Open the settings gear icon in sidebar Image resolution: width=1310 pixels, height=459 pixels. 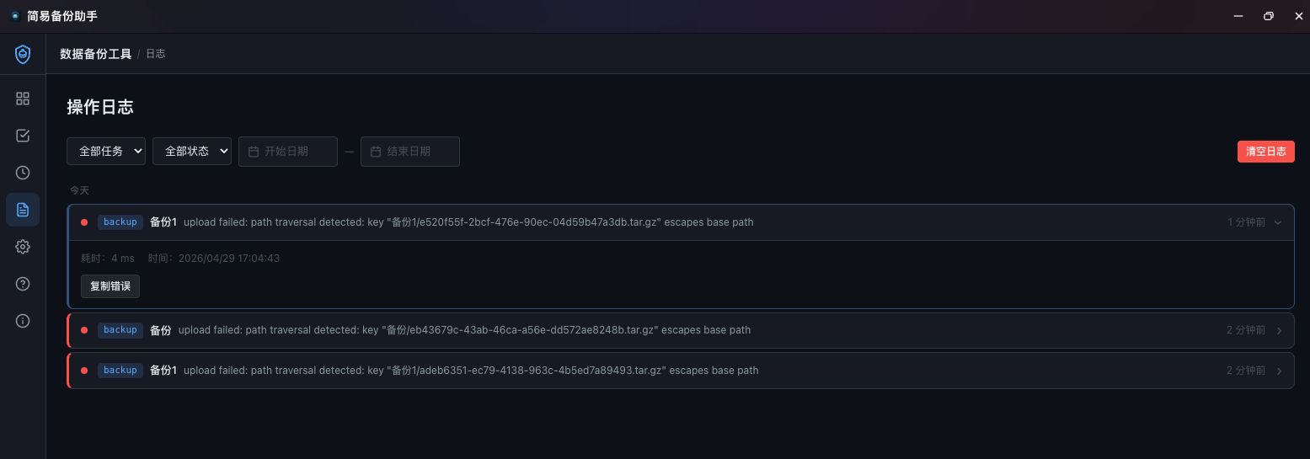(23, 247)
